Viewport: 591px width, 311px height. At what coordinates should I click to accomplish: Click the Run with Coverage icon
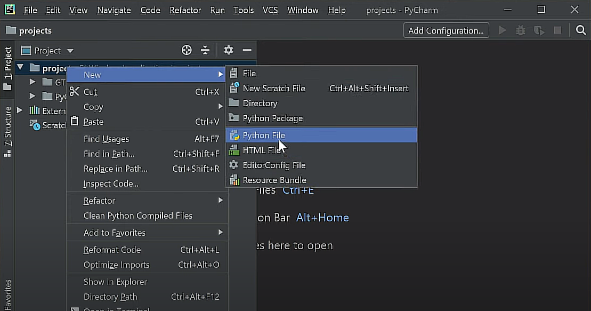pos(539,30)
